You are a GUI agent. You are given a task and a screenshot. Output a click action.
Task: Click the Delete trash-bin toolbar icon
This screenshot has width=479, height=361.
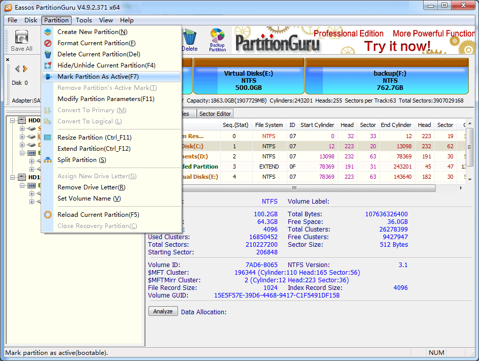190,40
